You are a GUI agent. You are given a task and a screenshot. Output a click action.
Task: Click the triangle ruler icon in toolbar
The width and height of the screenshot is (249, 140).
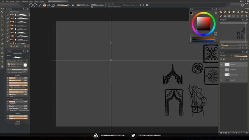click(x=53, y=5)
